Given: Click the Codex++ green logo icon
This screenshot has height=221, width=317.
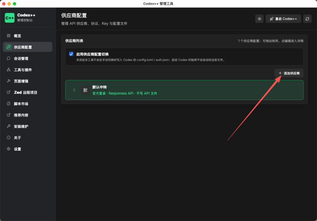Looking at the screenshot, I should [x=9, y=18].
